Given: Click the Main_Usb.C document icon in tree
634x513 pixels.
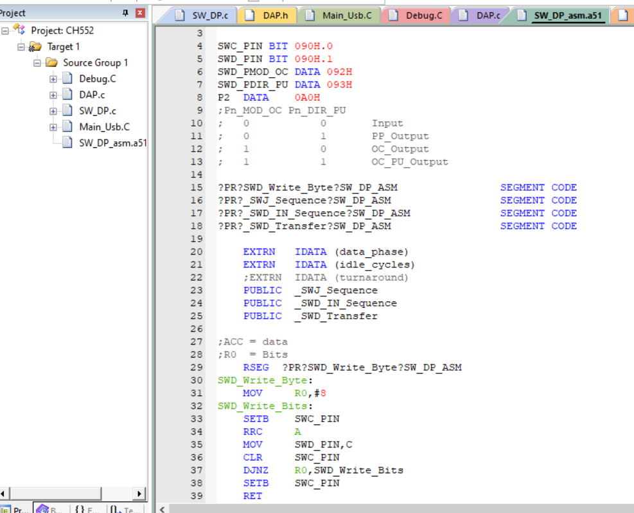Looking at the screenshot, I should [x=67, y=125].
